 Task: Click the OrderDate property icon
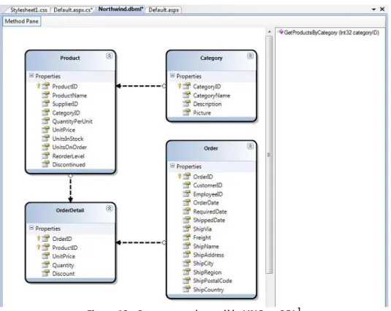186,202
